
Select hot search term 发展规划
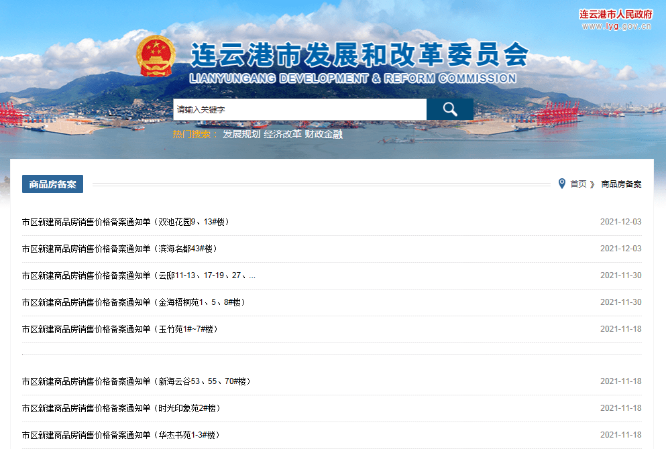coord(241,134)
